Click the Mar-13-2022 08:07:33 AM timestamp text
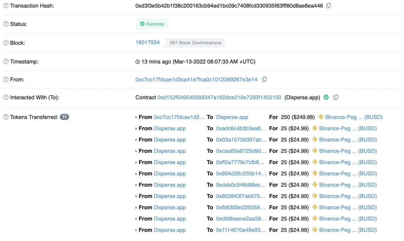This screenshot has width=404, height=241. point(214,62)
